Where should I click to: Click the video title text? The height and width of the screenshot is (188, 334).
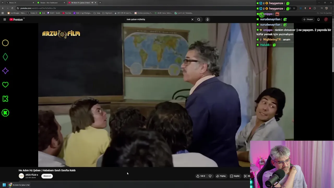[x=47, y=170]
